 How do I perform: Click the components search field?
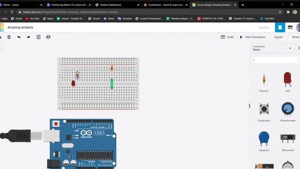click(276, 60)
